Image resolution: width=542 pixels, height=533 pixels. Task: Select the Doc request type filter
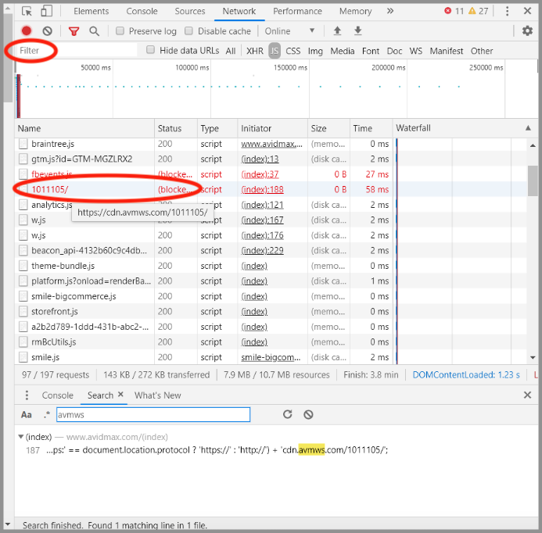pyautogui.click(x=394, y=51)
